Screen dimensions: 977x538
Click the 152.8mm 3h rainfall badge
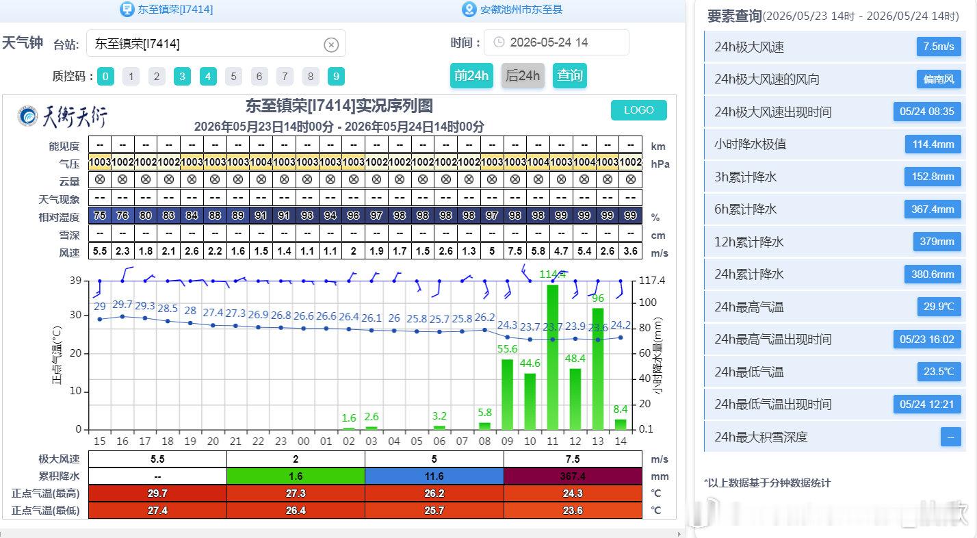(933, 177)
